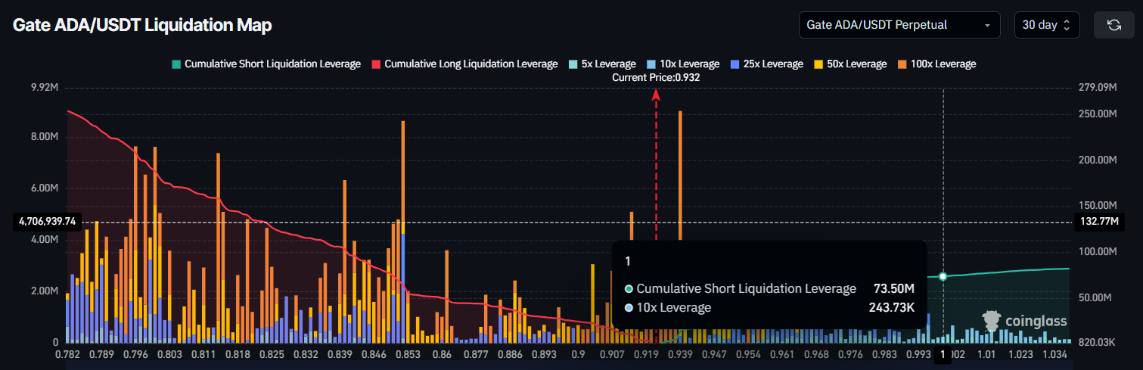Click the 8.00M left axis label

(45, 137)
